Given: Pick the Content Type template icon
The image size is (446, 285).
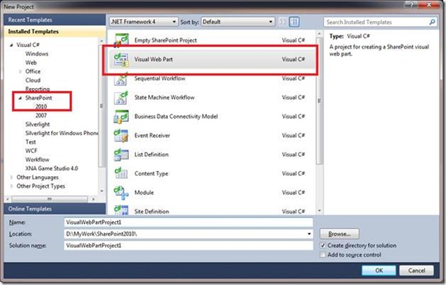Looking at the screenshot, I should click(x=122, y=174).
